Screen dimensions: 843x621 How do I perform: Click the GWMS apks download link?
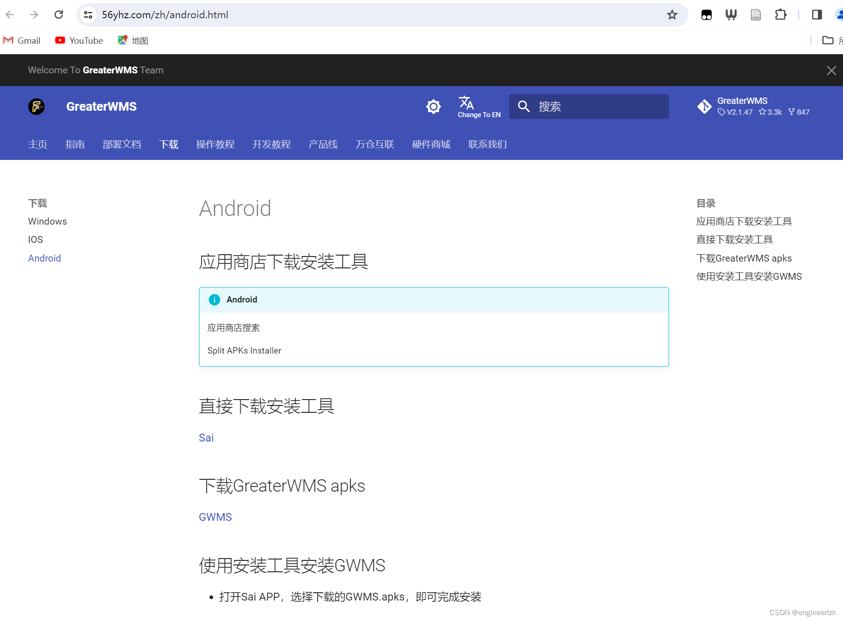point(215,517)
